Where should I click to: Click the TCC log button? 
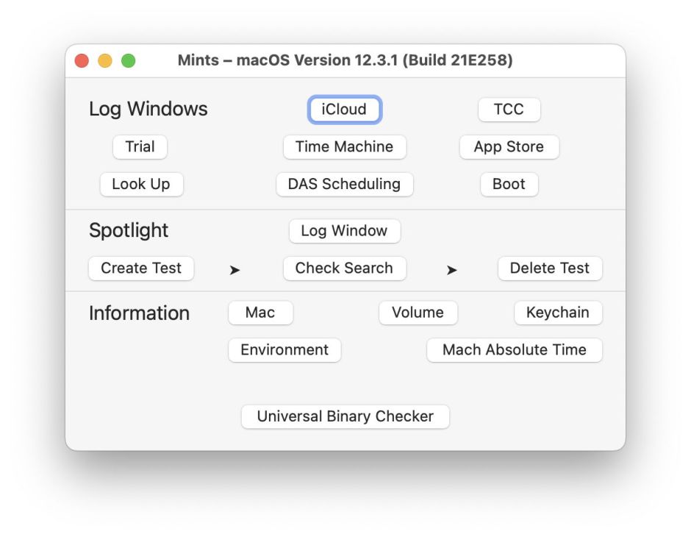[x=509, y=110]
